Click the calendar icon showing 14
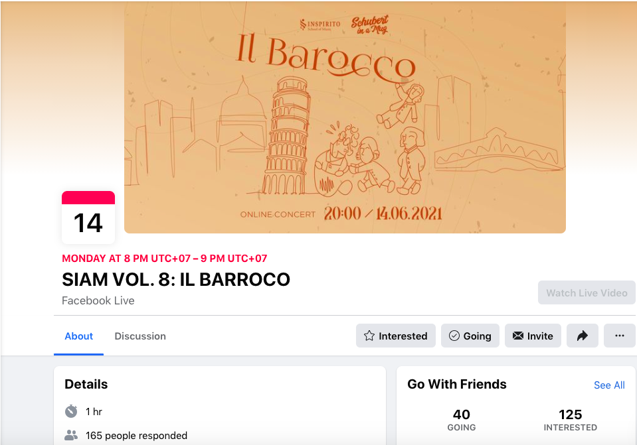The height and width of the screenshot is (445, 637). pyautogui.click(x=88, y=218)
